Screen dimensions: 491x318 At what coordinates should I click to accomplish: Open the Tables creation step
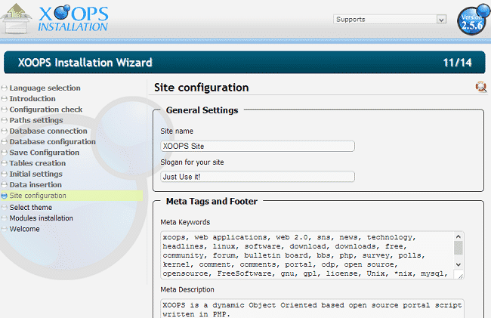click(38, 163)
